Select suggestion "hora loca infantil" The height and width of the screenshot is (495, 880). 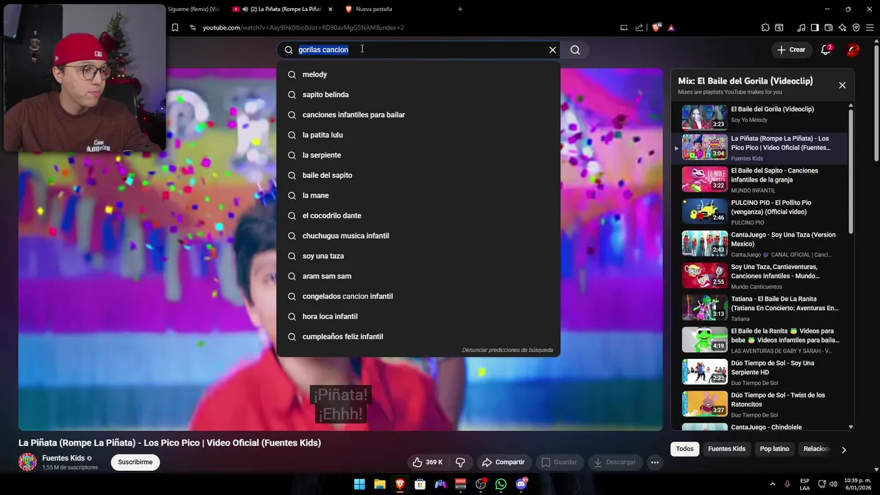click(x=418, y=316)
